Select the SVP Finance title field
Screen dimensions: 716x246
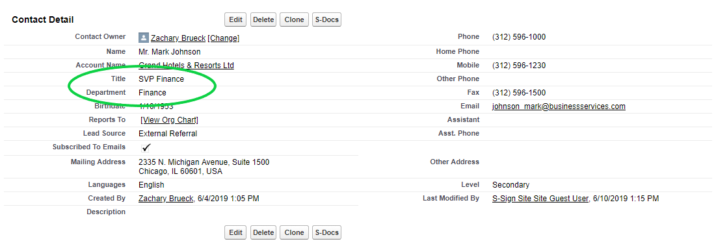(161, 79)
